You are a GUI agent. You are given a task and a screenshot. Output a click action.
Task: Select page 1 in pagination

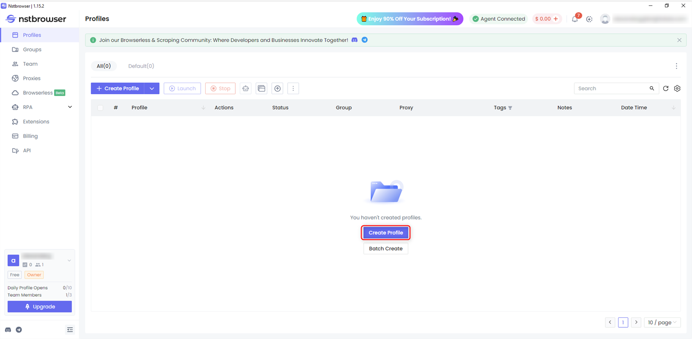click(623, 322)
